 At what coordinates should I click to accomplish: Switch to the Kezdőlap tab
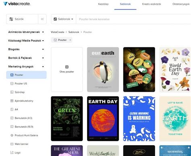click(x=103, y=4)
